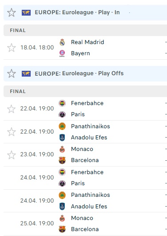
Task: Star the 22.04 Panathinaikos vs Anadolu Efes match
Action: [x=12, y=132]
